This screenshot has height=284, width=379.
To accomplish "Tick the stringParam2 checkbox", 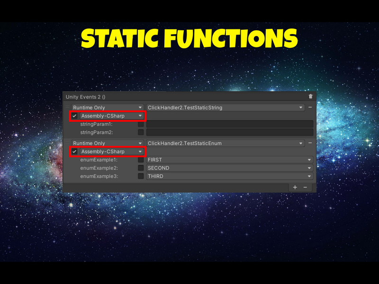I will click(141, 133).
